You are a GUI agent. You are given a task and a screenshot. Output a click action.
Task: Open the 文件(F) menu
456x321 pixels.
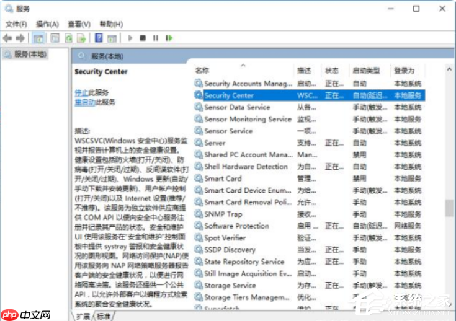(16, 24)
